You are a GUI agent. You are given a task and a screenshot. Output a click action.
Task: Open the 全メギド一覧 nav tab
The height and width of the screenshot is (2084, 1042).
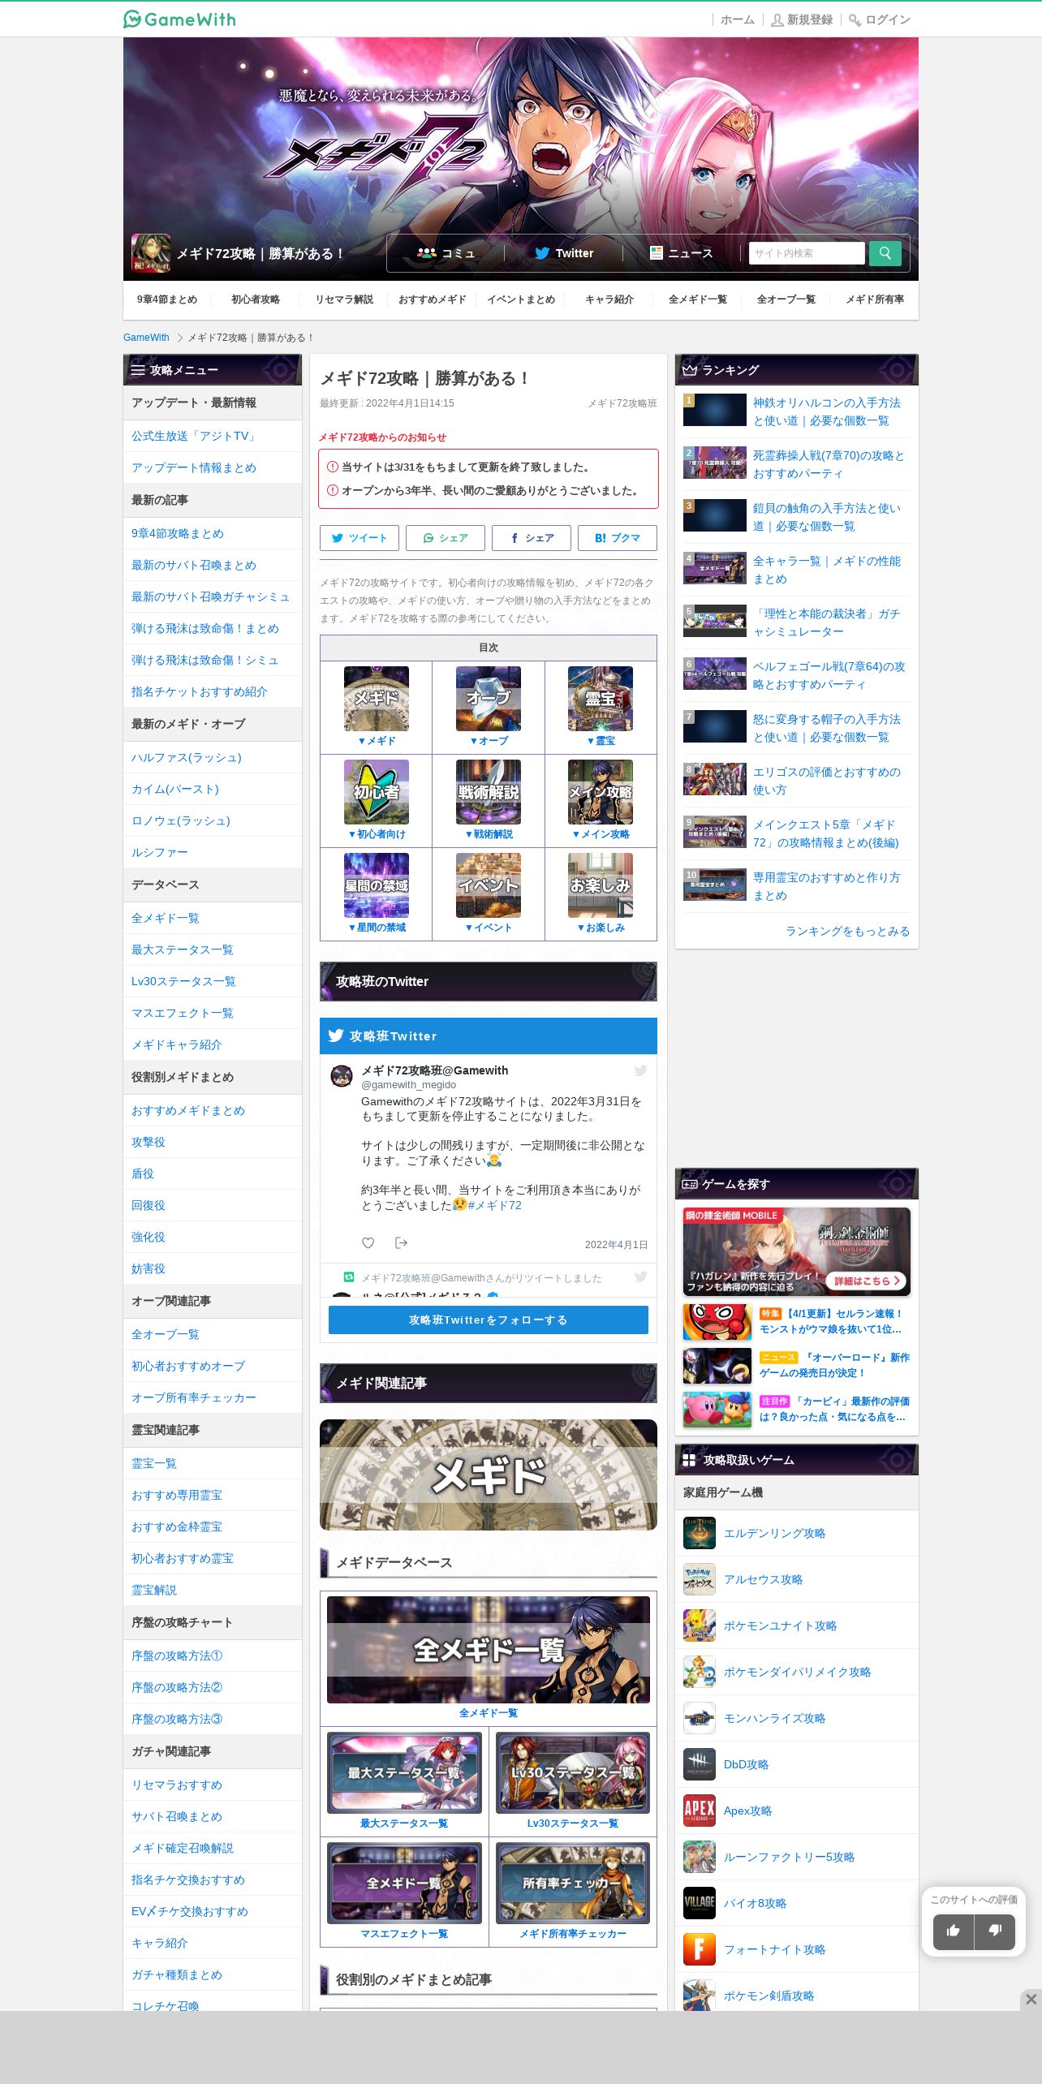pos(698,299)
